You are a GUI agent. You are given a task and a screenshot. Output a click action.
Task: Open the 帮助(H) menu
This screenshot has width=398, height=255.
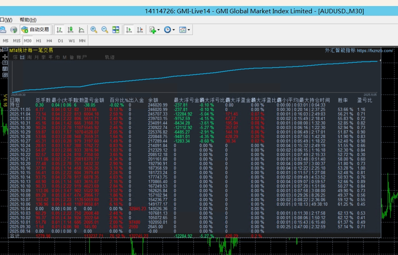pos(28,20)
